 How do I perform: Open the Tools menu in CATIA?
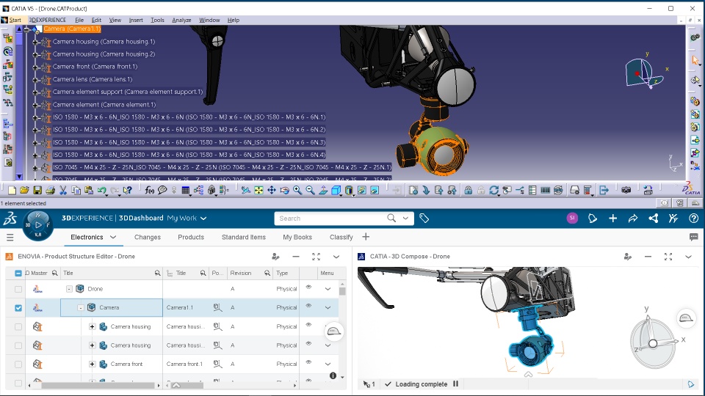157,21
